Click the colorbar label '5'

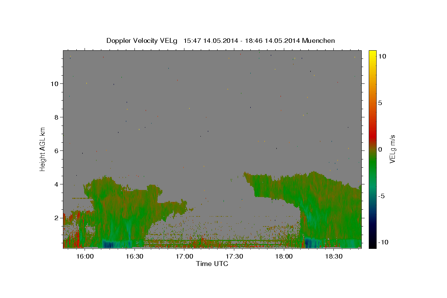point(380,103)
